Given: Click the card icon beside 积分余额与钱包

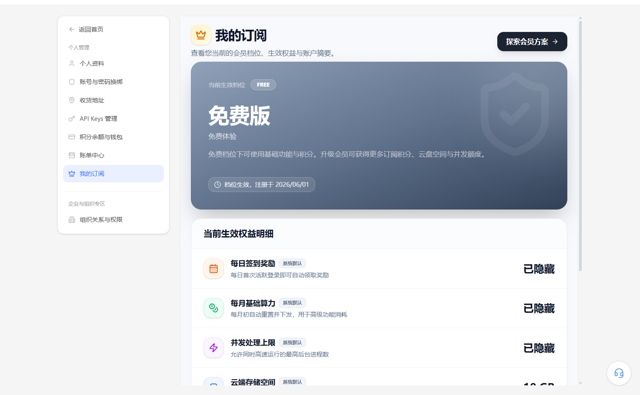Looking at the screenshot, I should coord(72,137).
